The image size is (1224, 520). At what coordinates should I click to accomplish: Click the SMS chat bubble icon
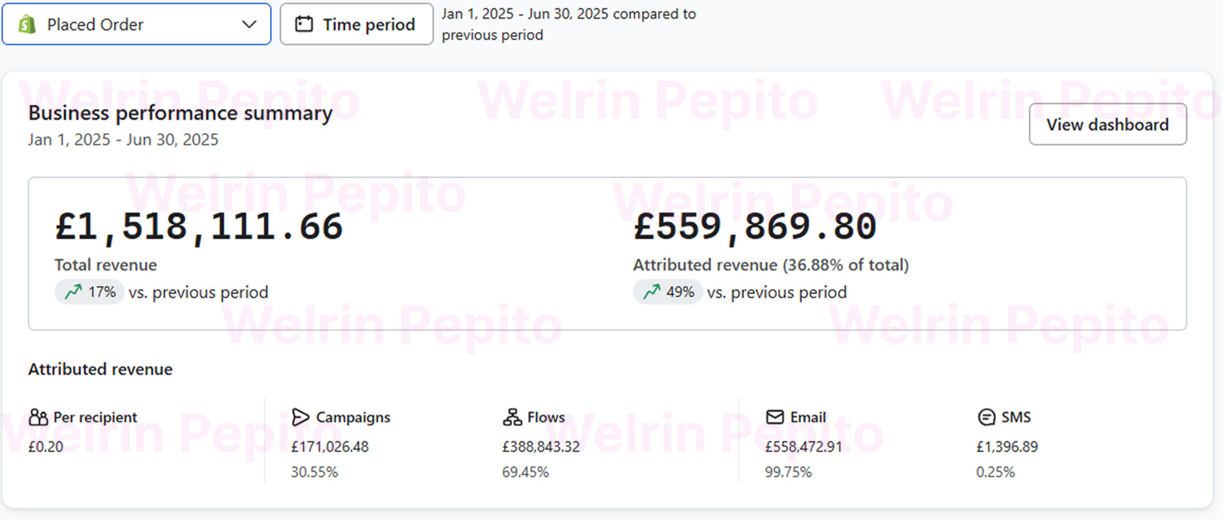(986, 417)
